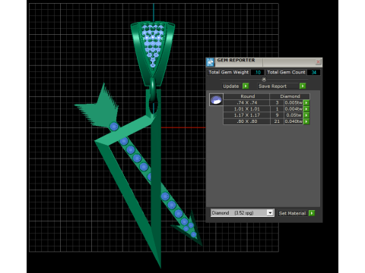
Task: Click green arrow on 1.17 X 1.17 row
Action: (306, 115)
